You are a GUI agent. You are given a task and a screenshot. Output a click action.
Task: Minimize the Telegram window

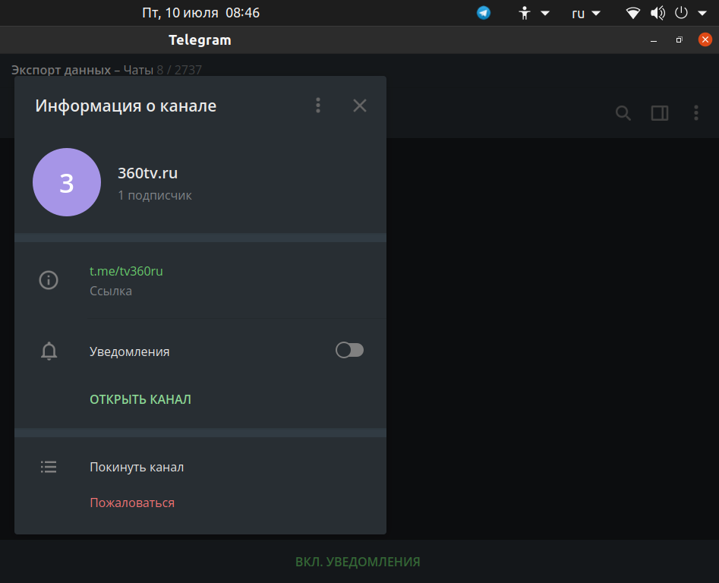[x=654, y=40]
